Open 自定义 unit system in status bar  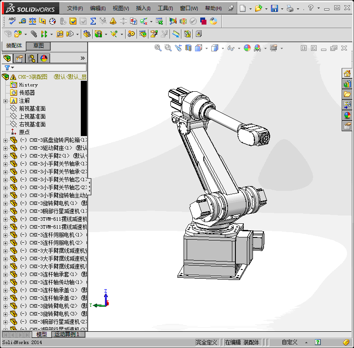pos(290,342)
